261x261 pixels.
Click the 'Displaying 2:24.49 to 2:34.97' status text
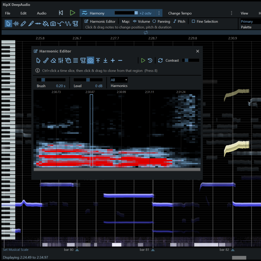coord(25,257)
